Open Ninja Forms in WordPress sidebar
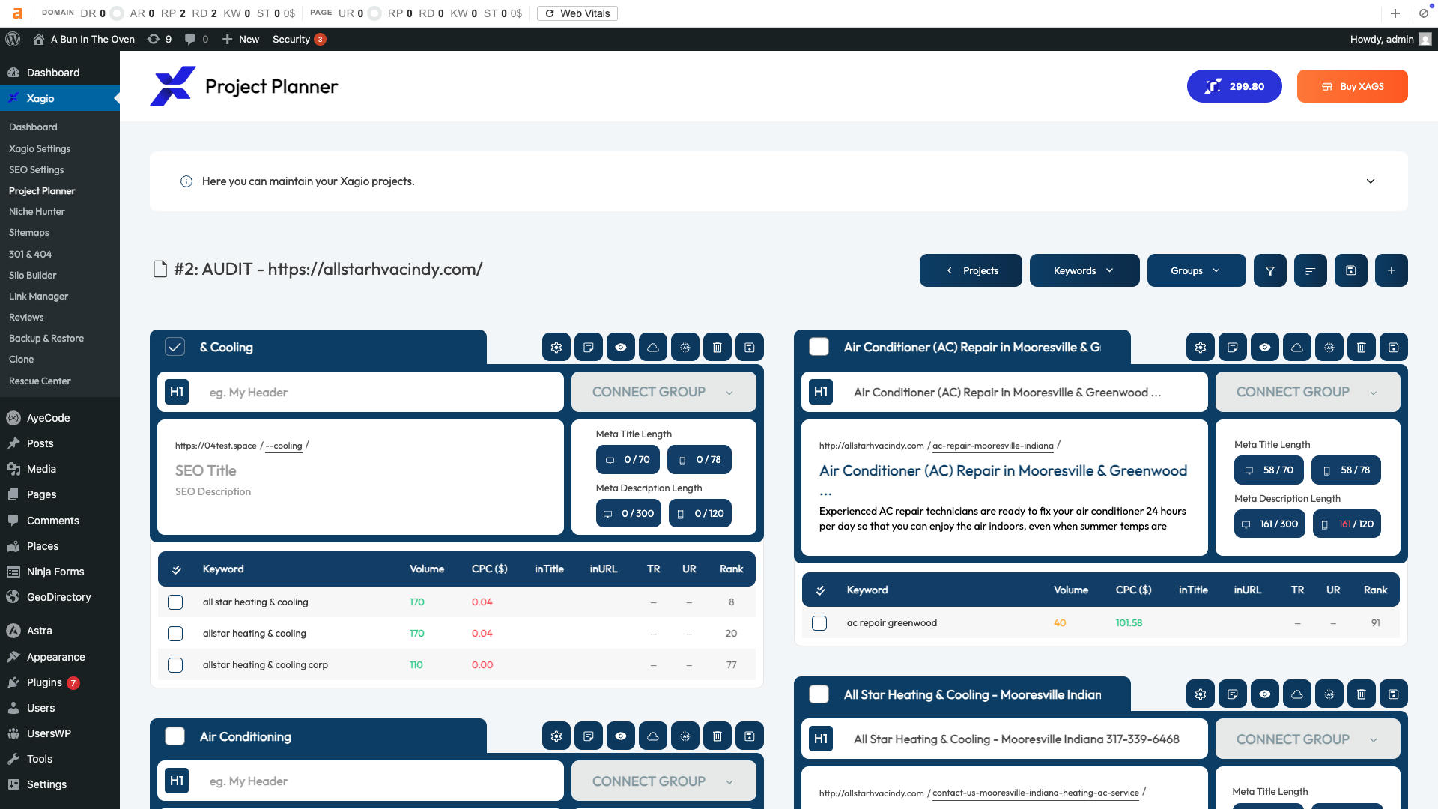The width and height of the screenshot is (1438, 809). (x=55, y=572)
